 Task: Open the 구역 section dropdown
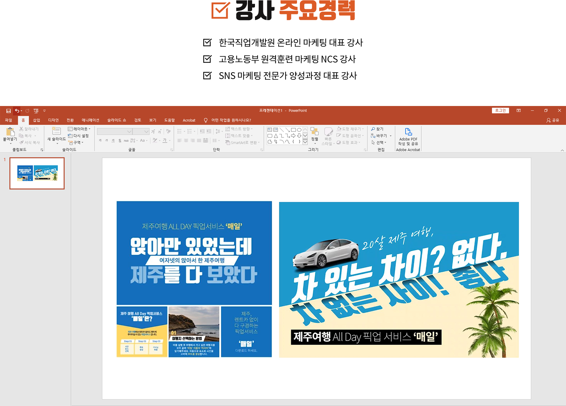[x=76, y=142]
